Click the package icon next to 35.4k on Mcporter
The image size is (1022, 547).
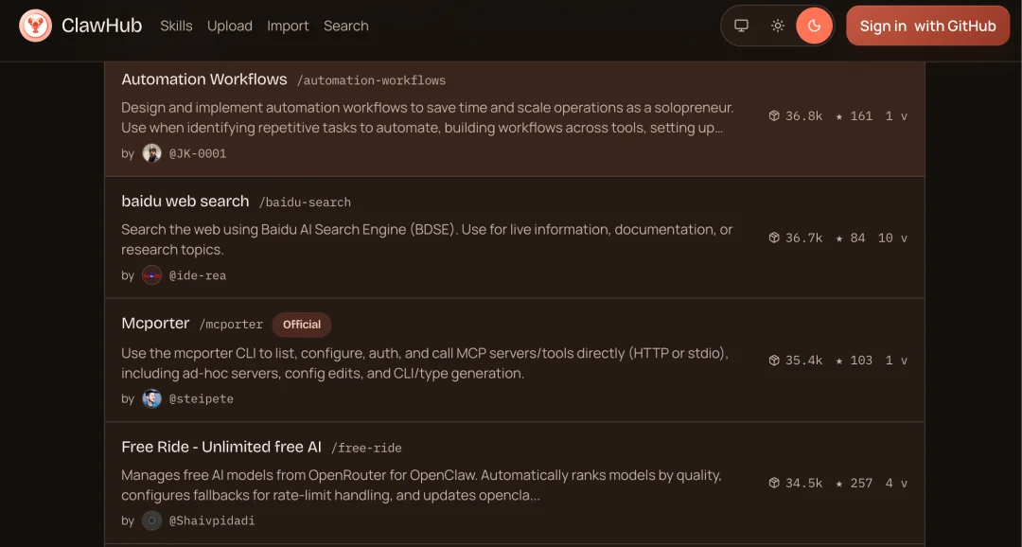(773, 360)
